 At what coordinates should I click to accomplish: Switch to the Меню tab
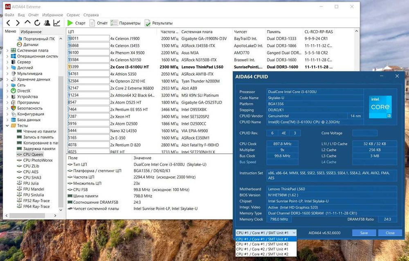11,32
